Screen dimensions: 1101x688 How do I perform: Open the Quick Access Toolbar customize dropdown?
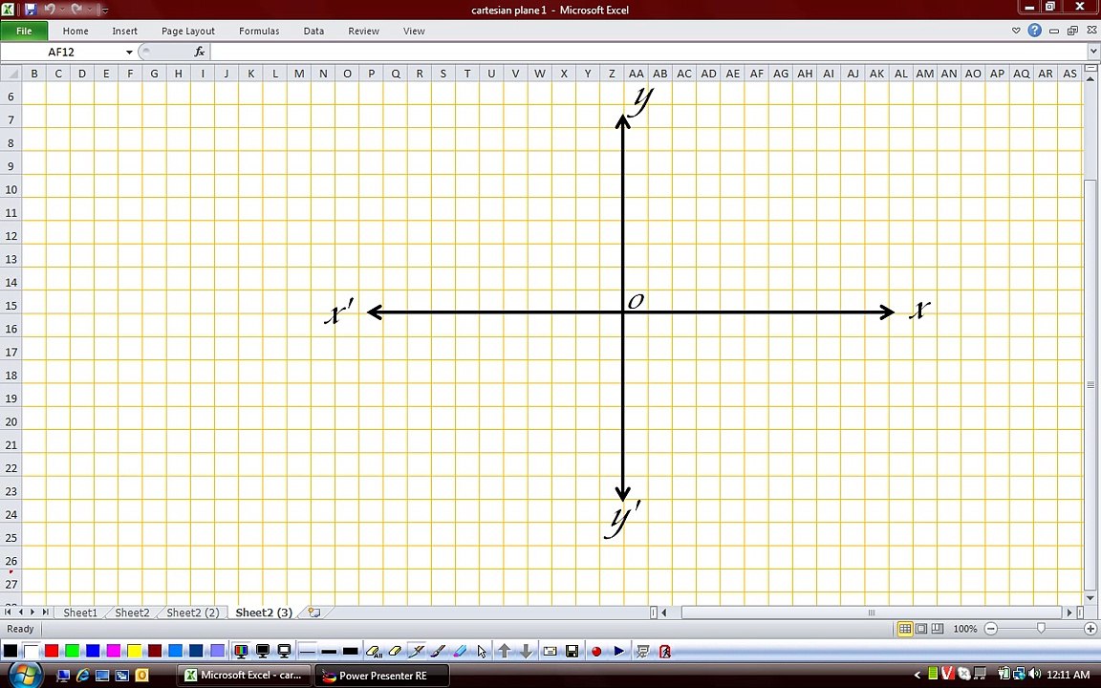click(x=104, y=10)
